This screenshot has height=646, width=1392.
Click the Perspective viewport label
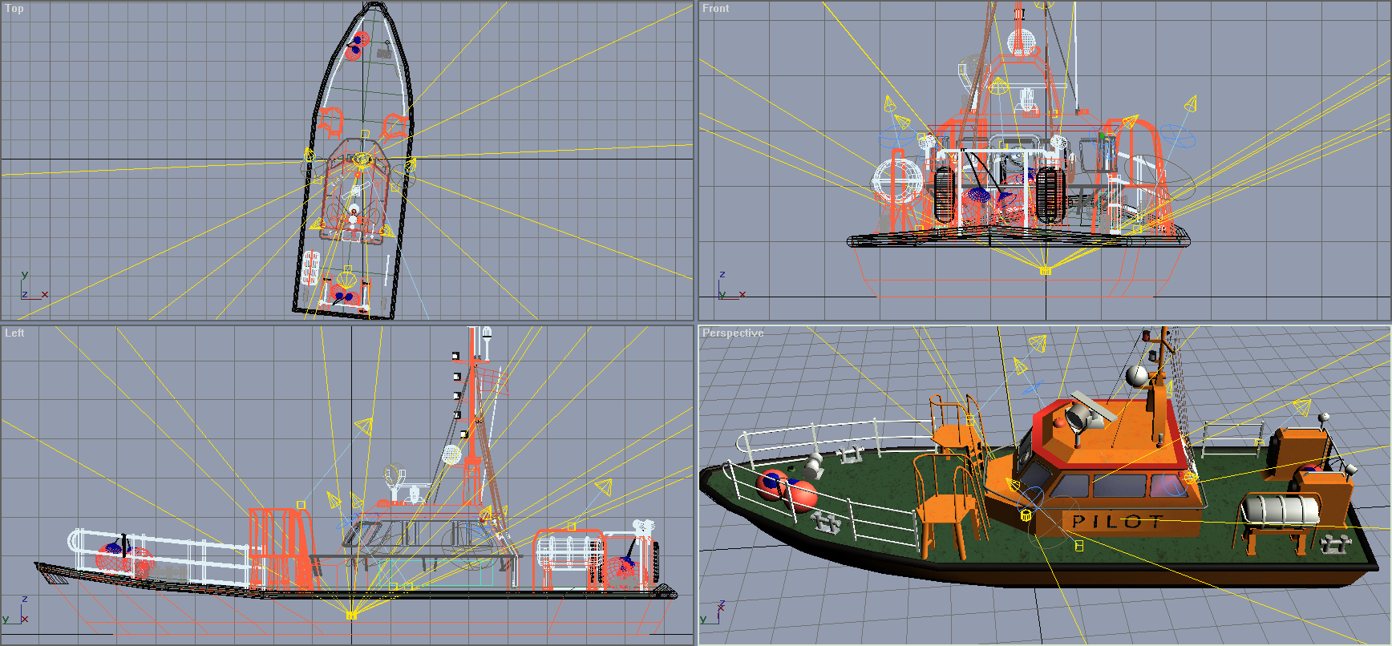pyautogui.click(x=733, y=333)
